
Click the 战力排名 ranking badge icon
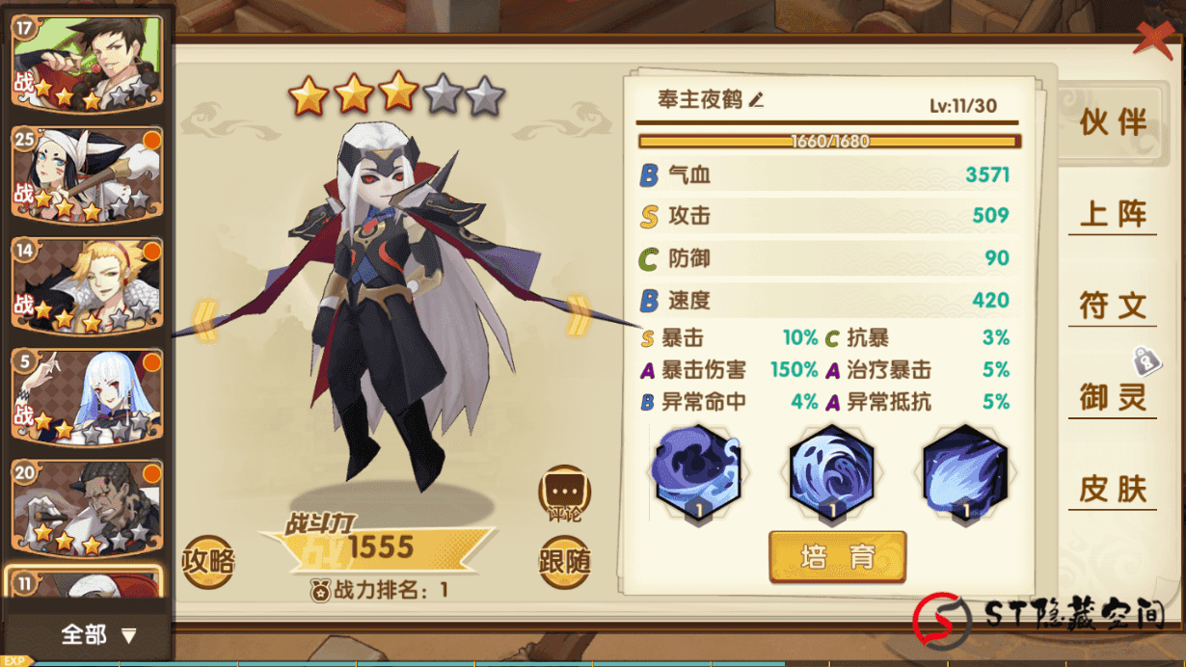coord(320,591)
